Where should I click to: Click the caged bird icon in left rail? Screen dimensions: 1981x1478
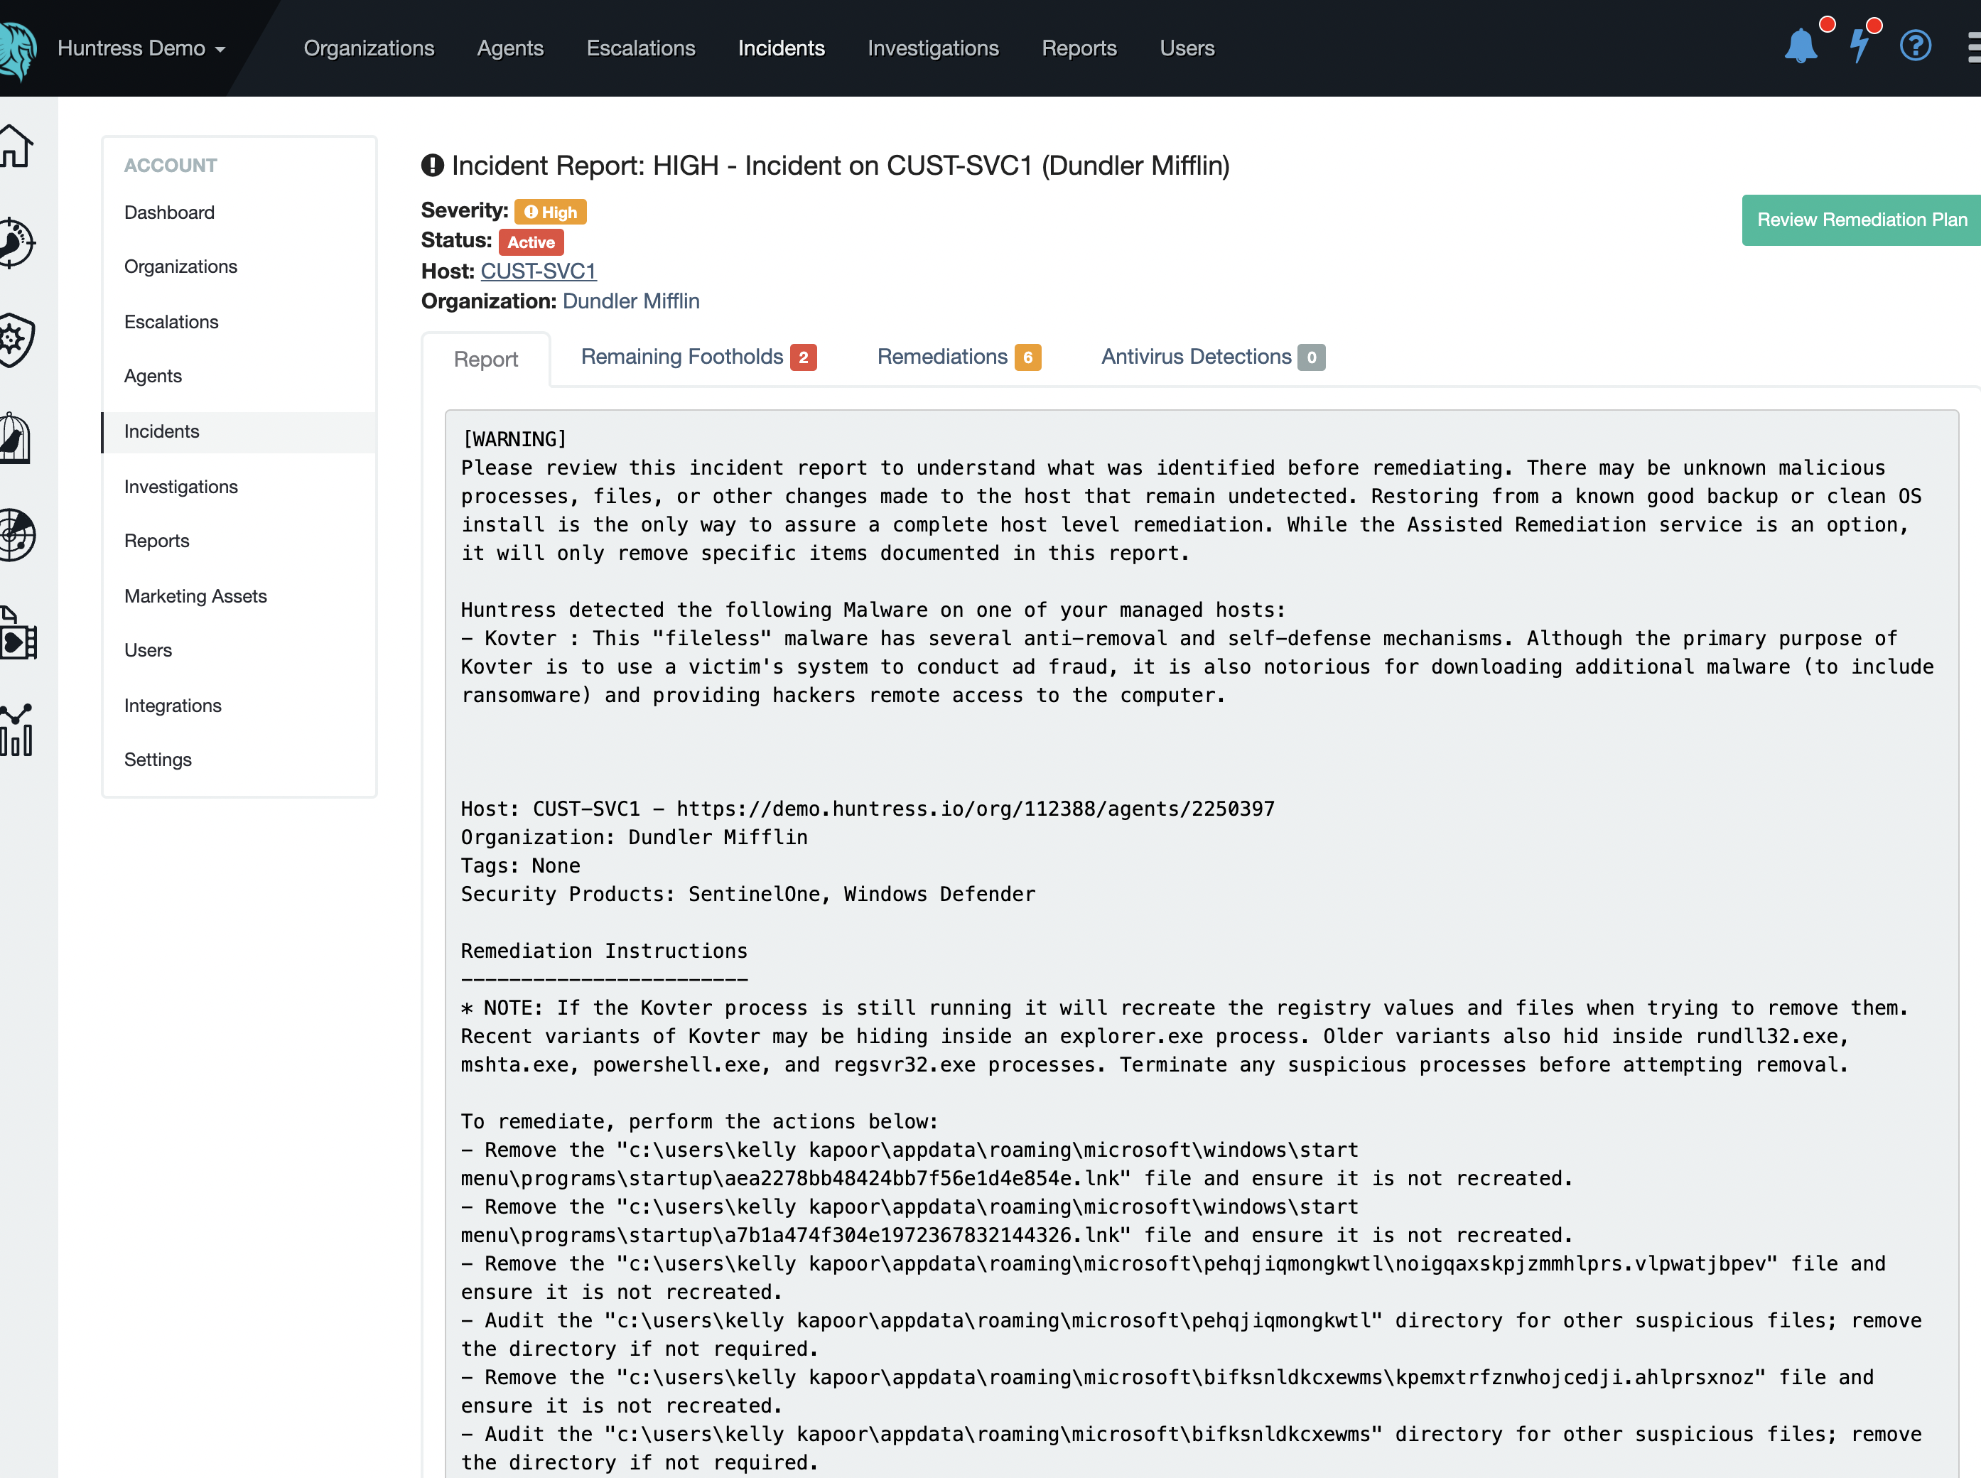(x=15, y=438)
